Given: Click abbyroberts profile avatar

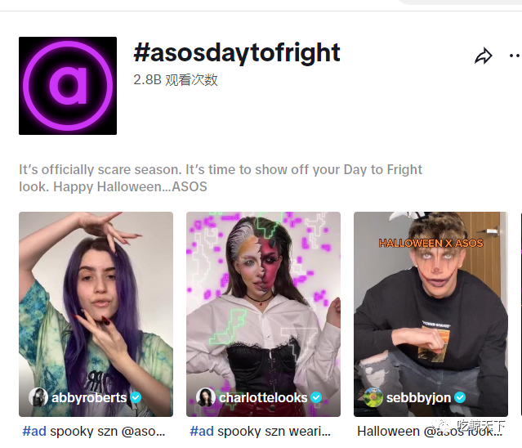Looking at the screenshot, I should pos(38,397).
